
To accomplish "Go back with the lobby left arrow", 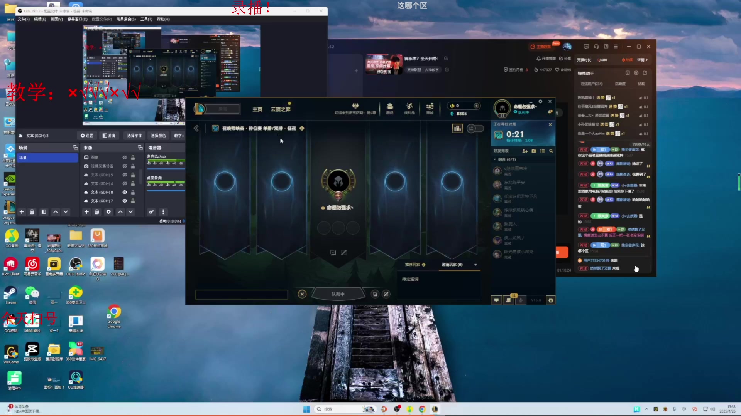I will (x=196, y=128).
